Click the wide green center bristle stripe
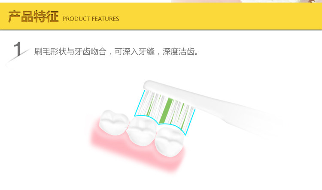Screen dimensions: 322x190 (x=166, y=111)
